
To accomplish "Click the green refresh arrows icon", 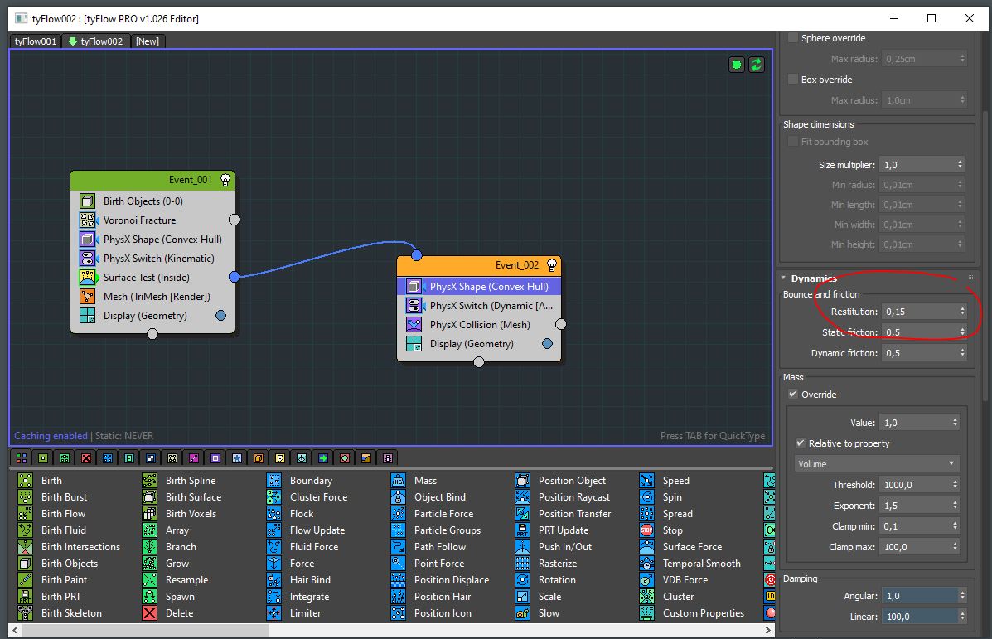I will pyautogui.click(x=756, y=65).
